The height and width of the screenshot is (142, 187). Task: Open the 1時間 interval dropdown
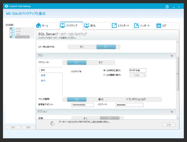tap(138, 75)
